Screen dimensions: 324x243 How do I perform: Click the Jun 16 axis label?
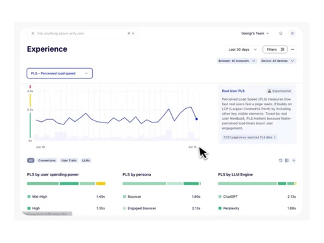click(x=40, y=147)
